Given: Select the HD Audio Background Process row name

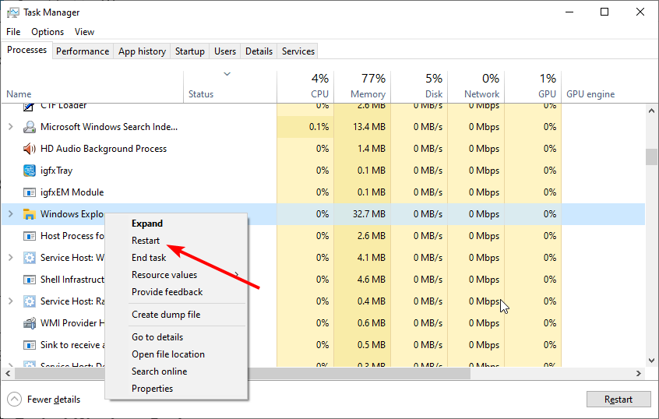Looking at the screenshot, I should click(x=104, y=149).
